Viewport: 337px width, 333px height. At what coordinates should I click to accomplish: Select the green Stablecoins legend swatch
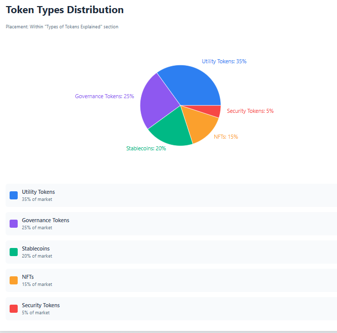(x=14, y=252)
